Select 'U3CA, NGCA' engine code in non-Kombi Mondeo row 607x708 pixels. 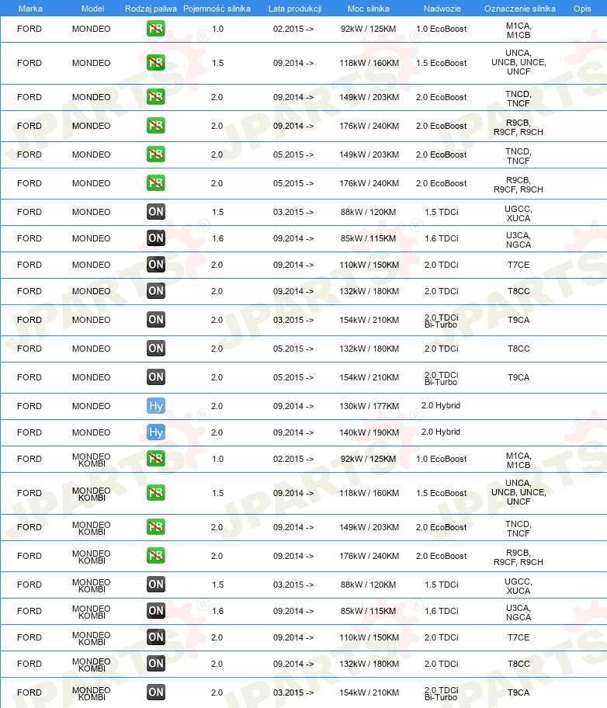[x=519, y=240]
